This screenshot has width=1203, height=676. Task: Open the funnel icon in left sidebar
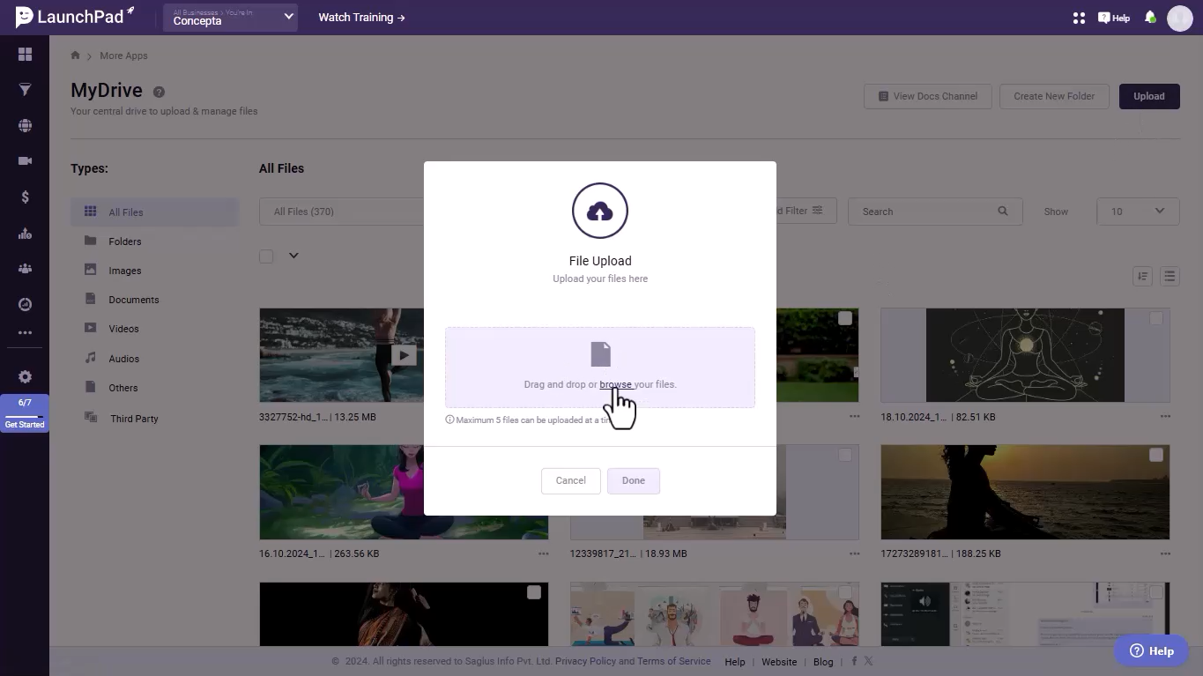coord(25,90)
